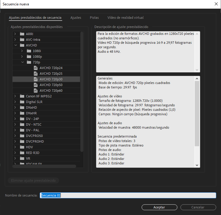This screenshot has height=215, width=221.
Task: Select the AVCHD 720p24 preset text
Action: tap(51, 68)
